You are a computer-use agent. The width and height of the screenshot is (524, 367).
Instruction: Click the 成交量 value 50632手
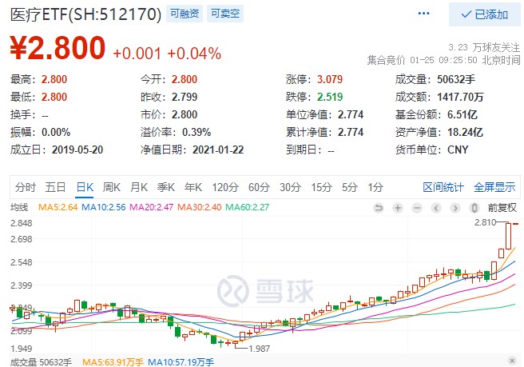pyautogui.click(x=456, y=79)
